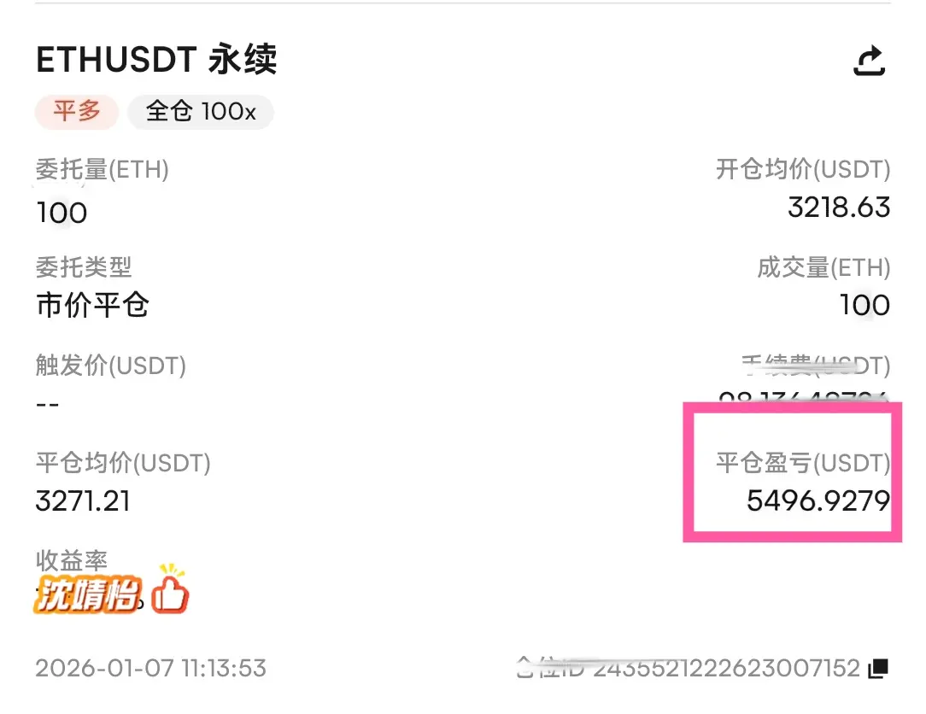Tap the 平仓盈亏(USDT) label

(x=803, y=463)
